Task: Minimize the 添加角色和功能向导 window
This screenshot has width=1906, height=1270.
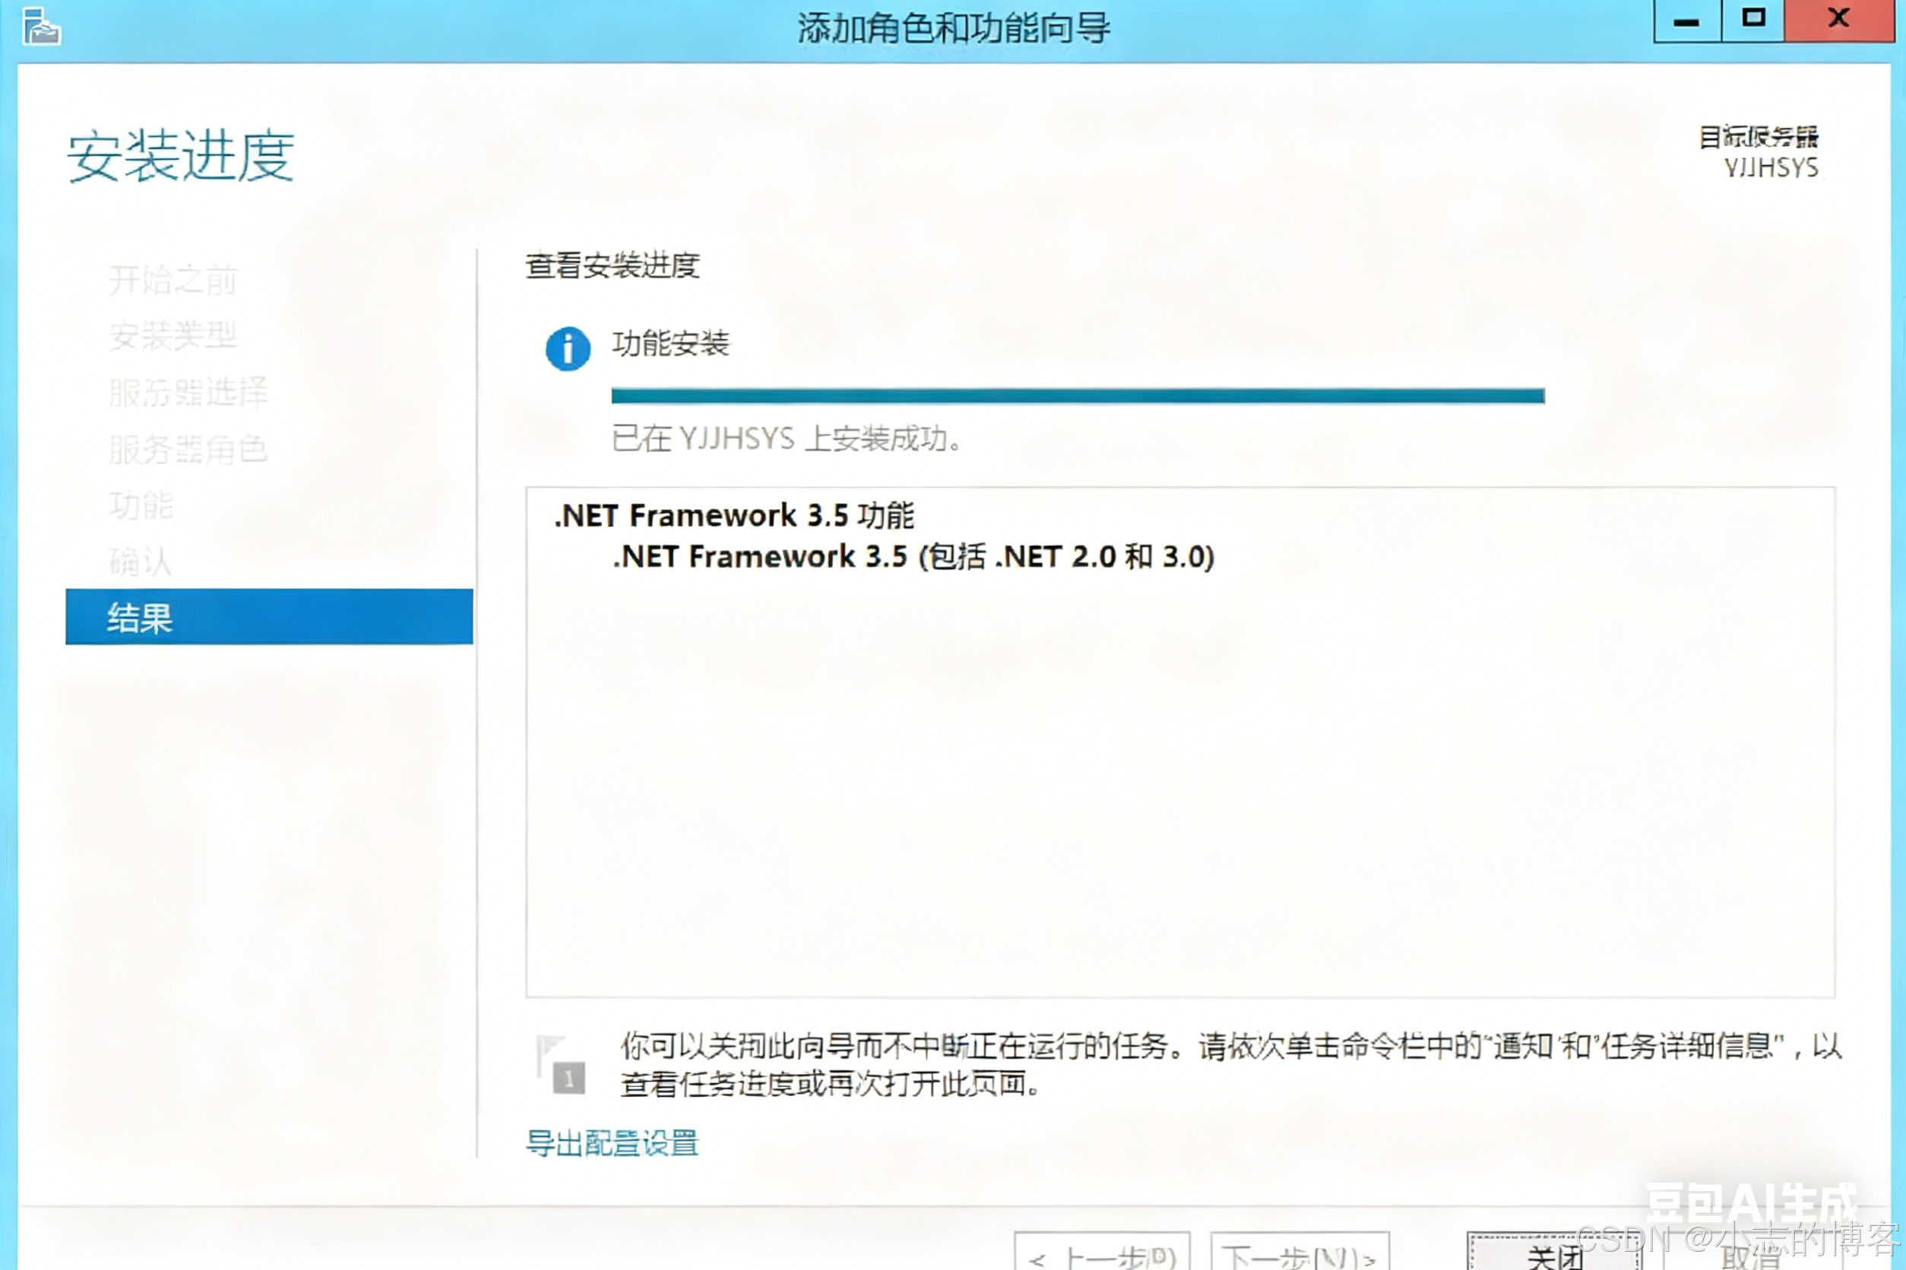Action: click(1686, 21)
